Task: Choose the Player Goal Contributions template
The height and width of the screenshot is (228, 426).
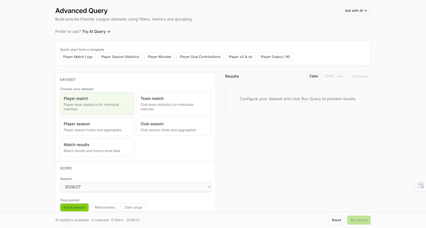Action: click(x=200, y=57)
